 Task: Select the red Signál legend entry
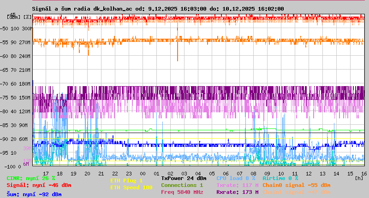(x=39, y=185)
